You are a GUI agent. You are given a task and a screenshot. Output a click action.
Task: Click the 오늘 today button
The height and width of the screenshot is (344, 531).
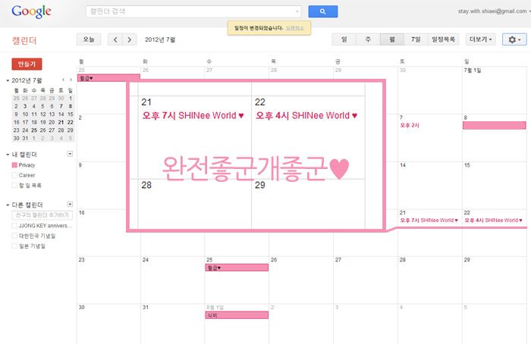pyautogui.click(x=89, y=39)
